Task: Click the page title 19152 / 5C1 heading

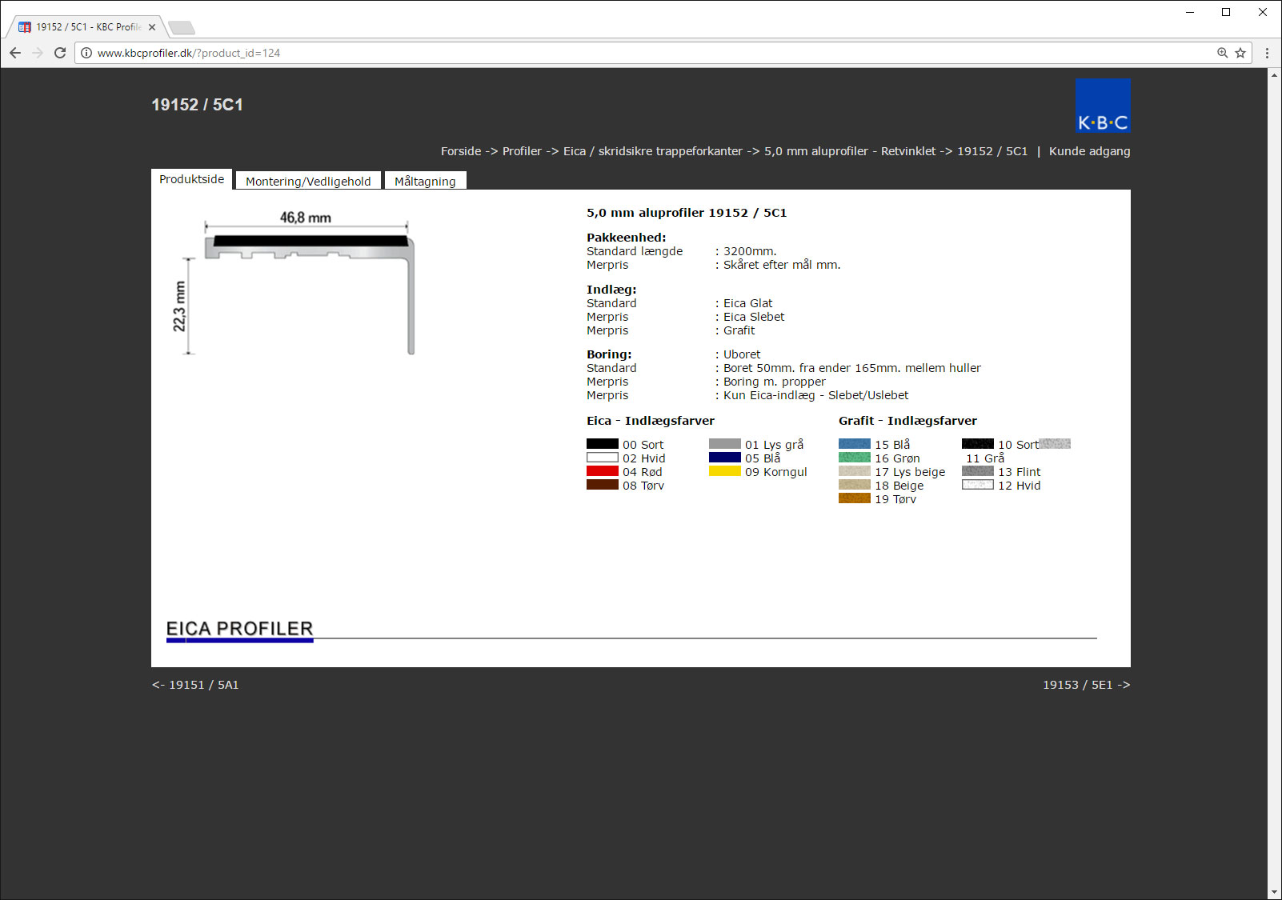Action: click(197, 105)
